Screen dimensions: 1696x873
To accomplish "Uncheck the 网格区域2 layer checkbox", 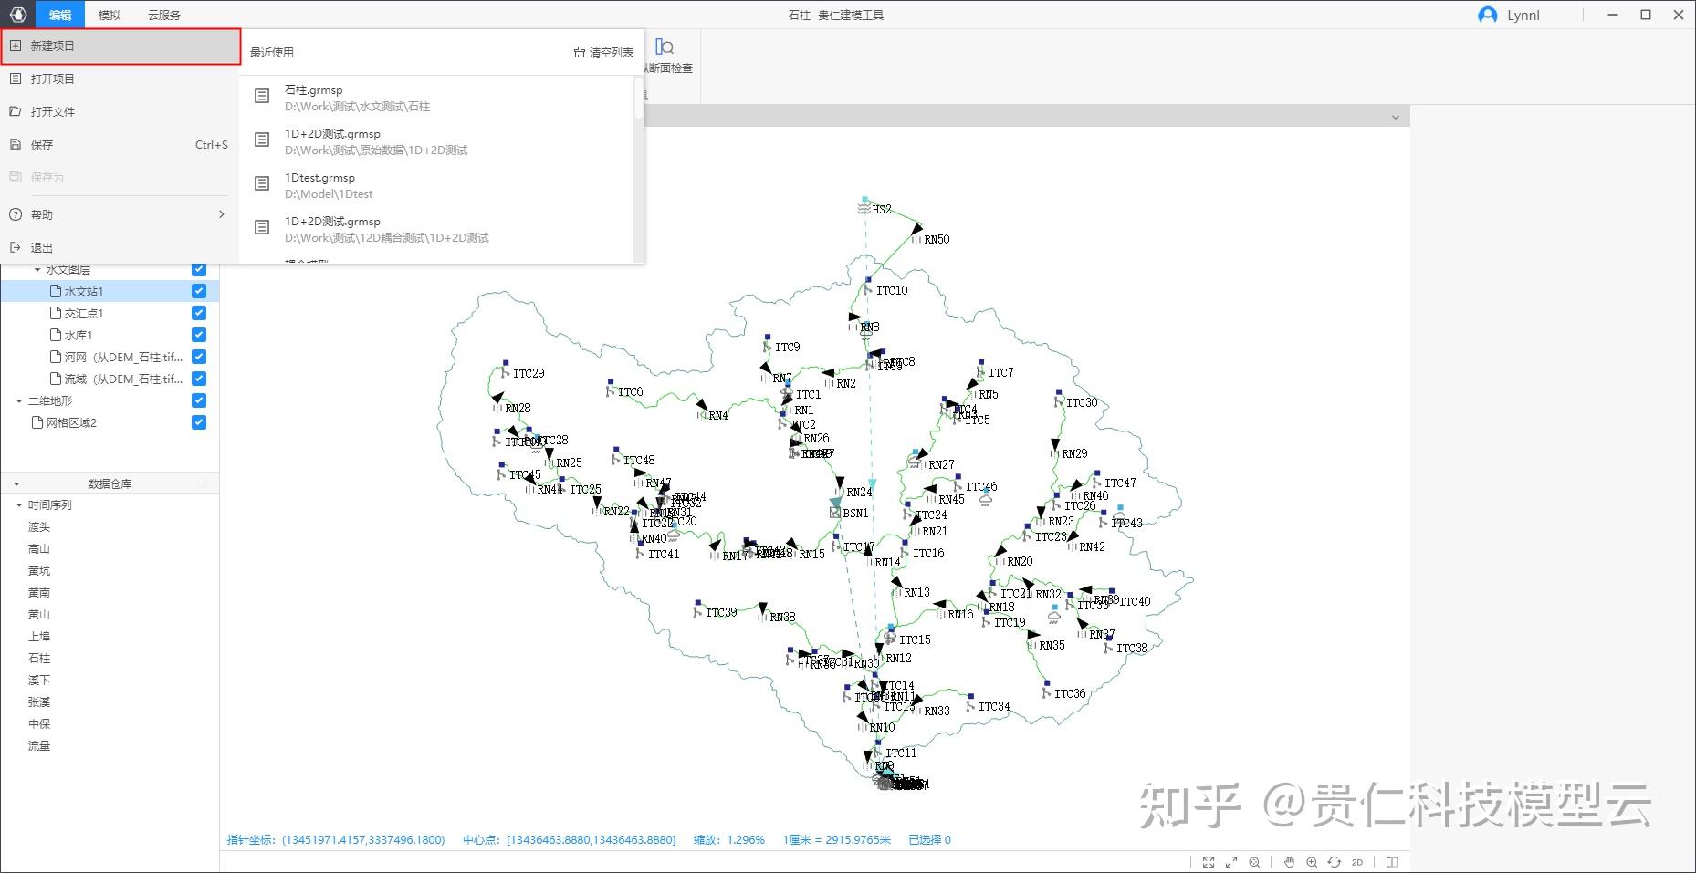I will [x=199, y=422].
